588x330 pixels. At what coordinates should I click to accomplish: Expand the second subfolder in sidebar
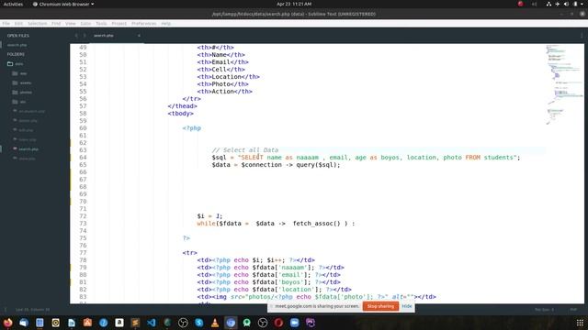(x=15, y=82)
